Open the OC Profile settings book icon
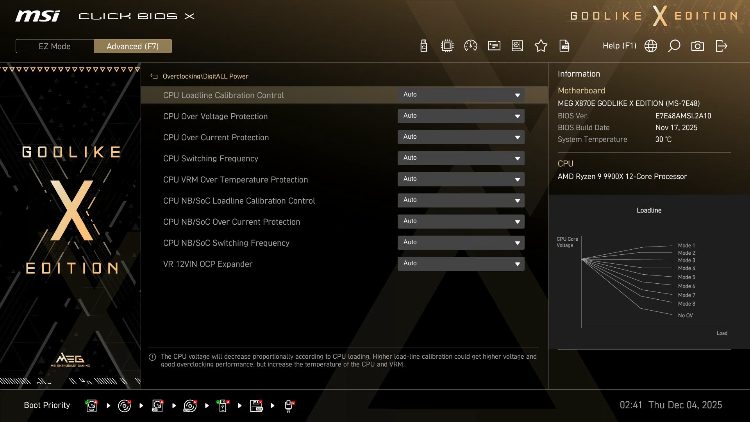Image resolution: width=750 pixels, height=422 pixels. coord(517,46)
